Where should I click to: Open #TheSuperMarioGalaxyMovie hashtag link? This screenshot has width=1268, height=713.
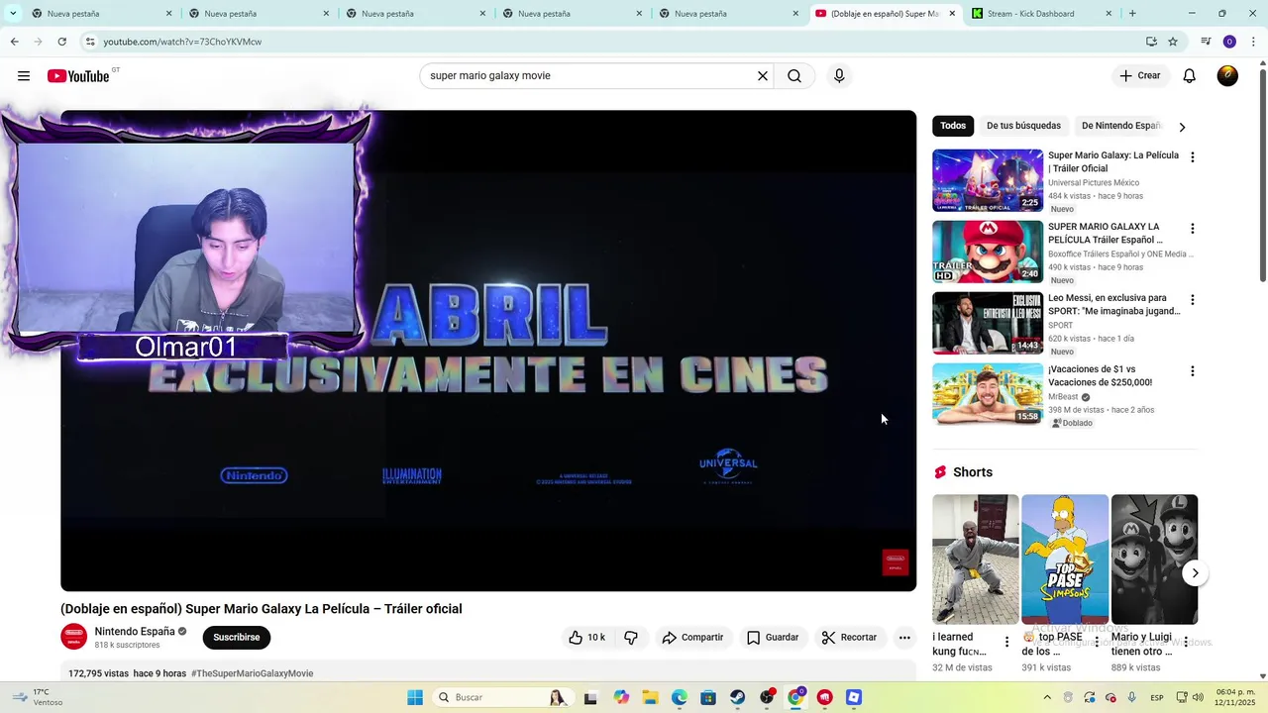253,673
